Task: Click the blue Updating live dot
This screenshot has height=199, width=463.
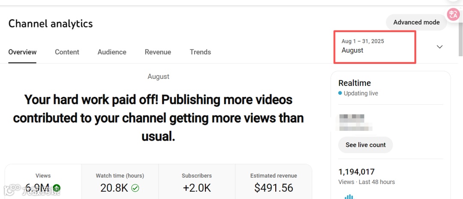Action: pyautogui.click(x=340, y=93)
